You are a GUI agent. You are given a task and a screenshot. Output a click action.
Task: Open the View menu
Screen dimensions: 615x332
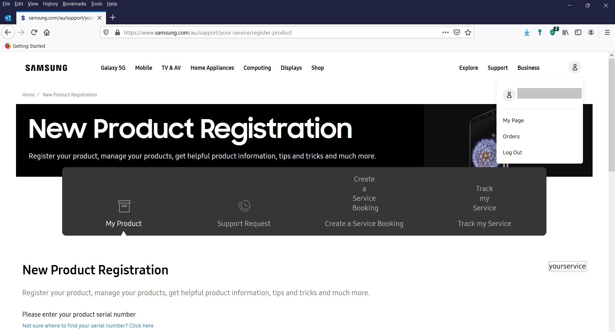[33, 4]
